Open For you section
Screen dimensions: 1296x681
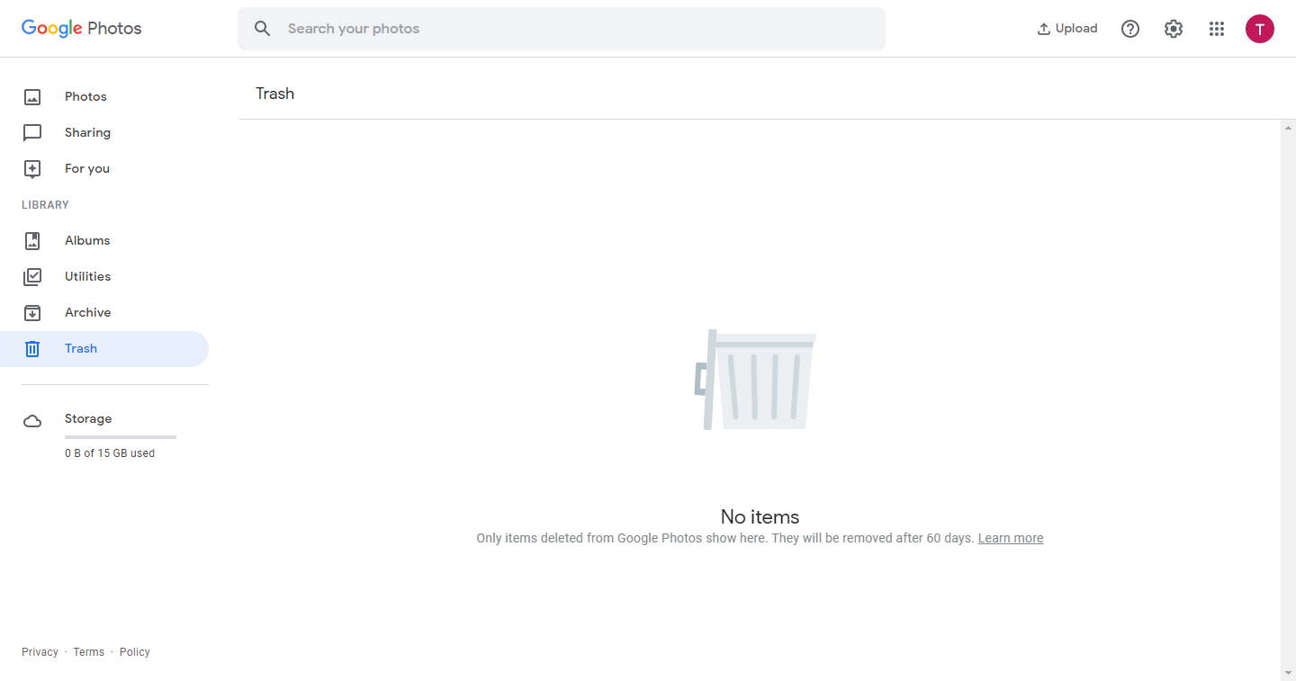[x=87, y=168]
